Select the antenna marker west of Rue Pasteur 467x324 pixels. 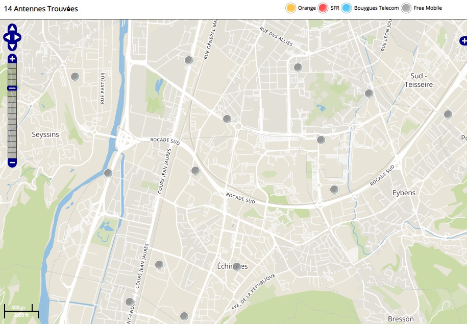75,77
